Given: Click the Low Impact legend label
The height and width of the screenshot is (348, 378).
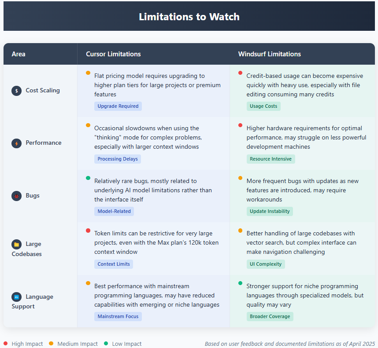Looking at the screenshot, I should click(127, 344).
